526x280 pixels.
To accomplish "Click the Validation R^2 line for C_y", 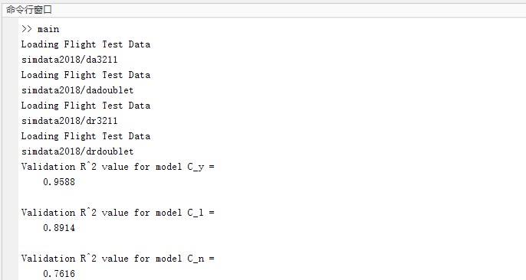I will pos(118,167).
